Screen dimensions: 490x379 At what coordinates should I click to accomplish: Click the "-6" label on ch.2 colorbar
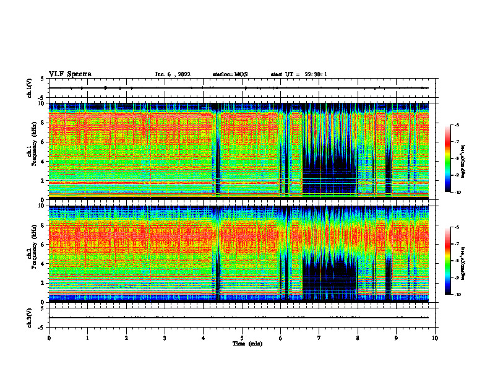click(x=457, y=227)
